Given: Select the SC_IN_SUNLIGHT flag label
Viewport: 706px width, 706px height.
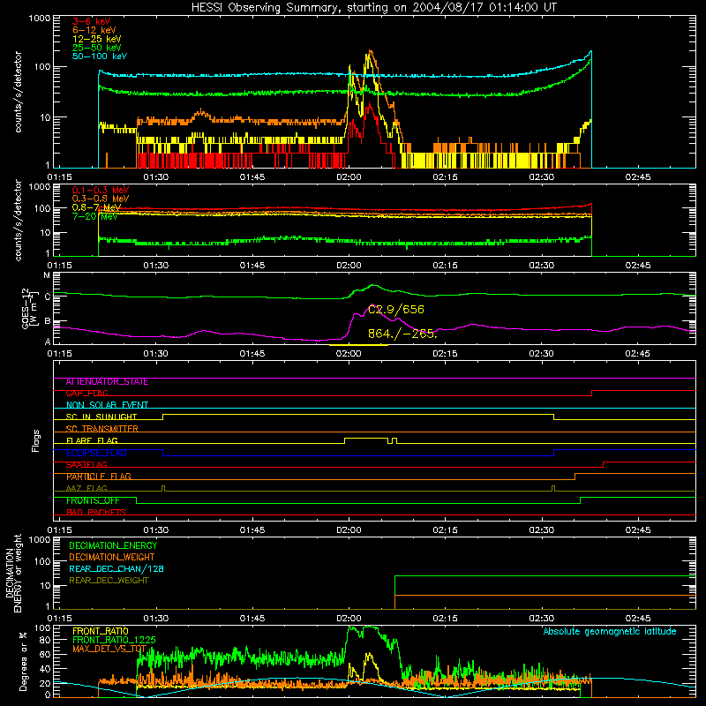Looking at the screenshot, I should (x=101, y=417).
